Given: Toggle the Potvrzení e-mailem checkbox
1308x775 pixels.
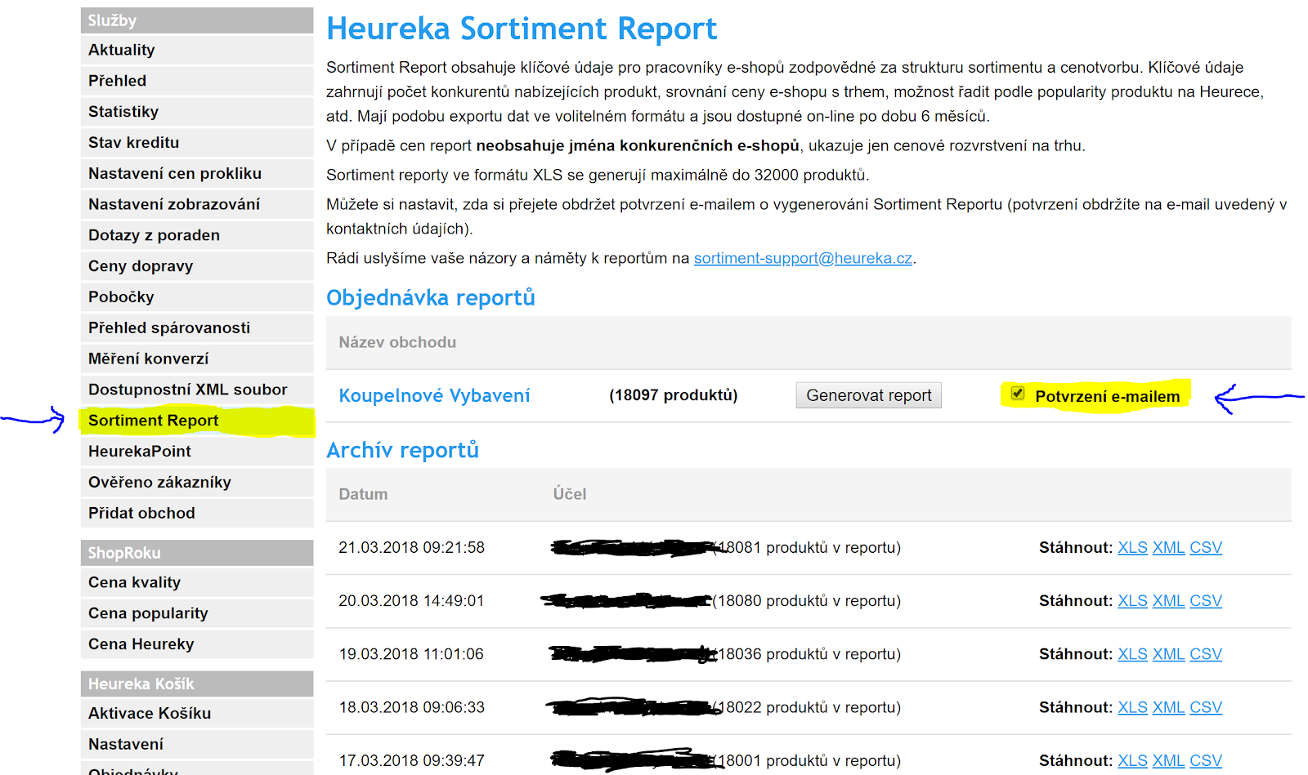Looking at the screenshot, I should pos(1018,394).
